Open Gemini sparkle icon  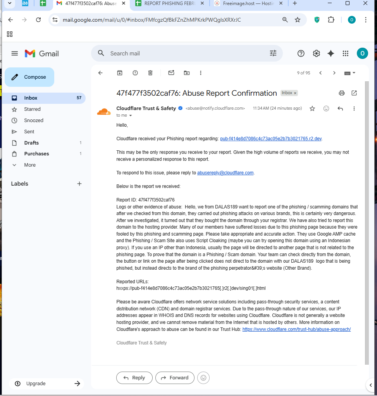tap(331, 53)
